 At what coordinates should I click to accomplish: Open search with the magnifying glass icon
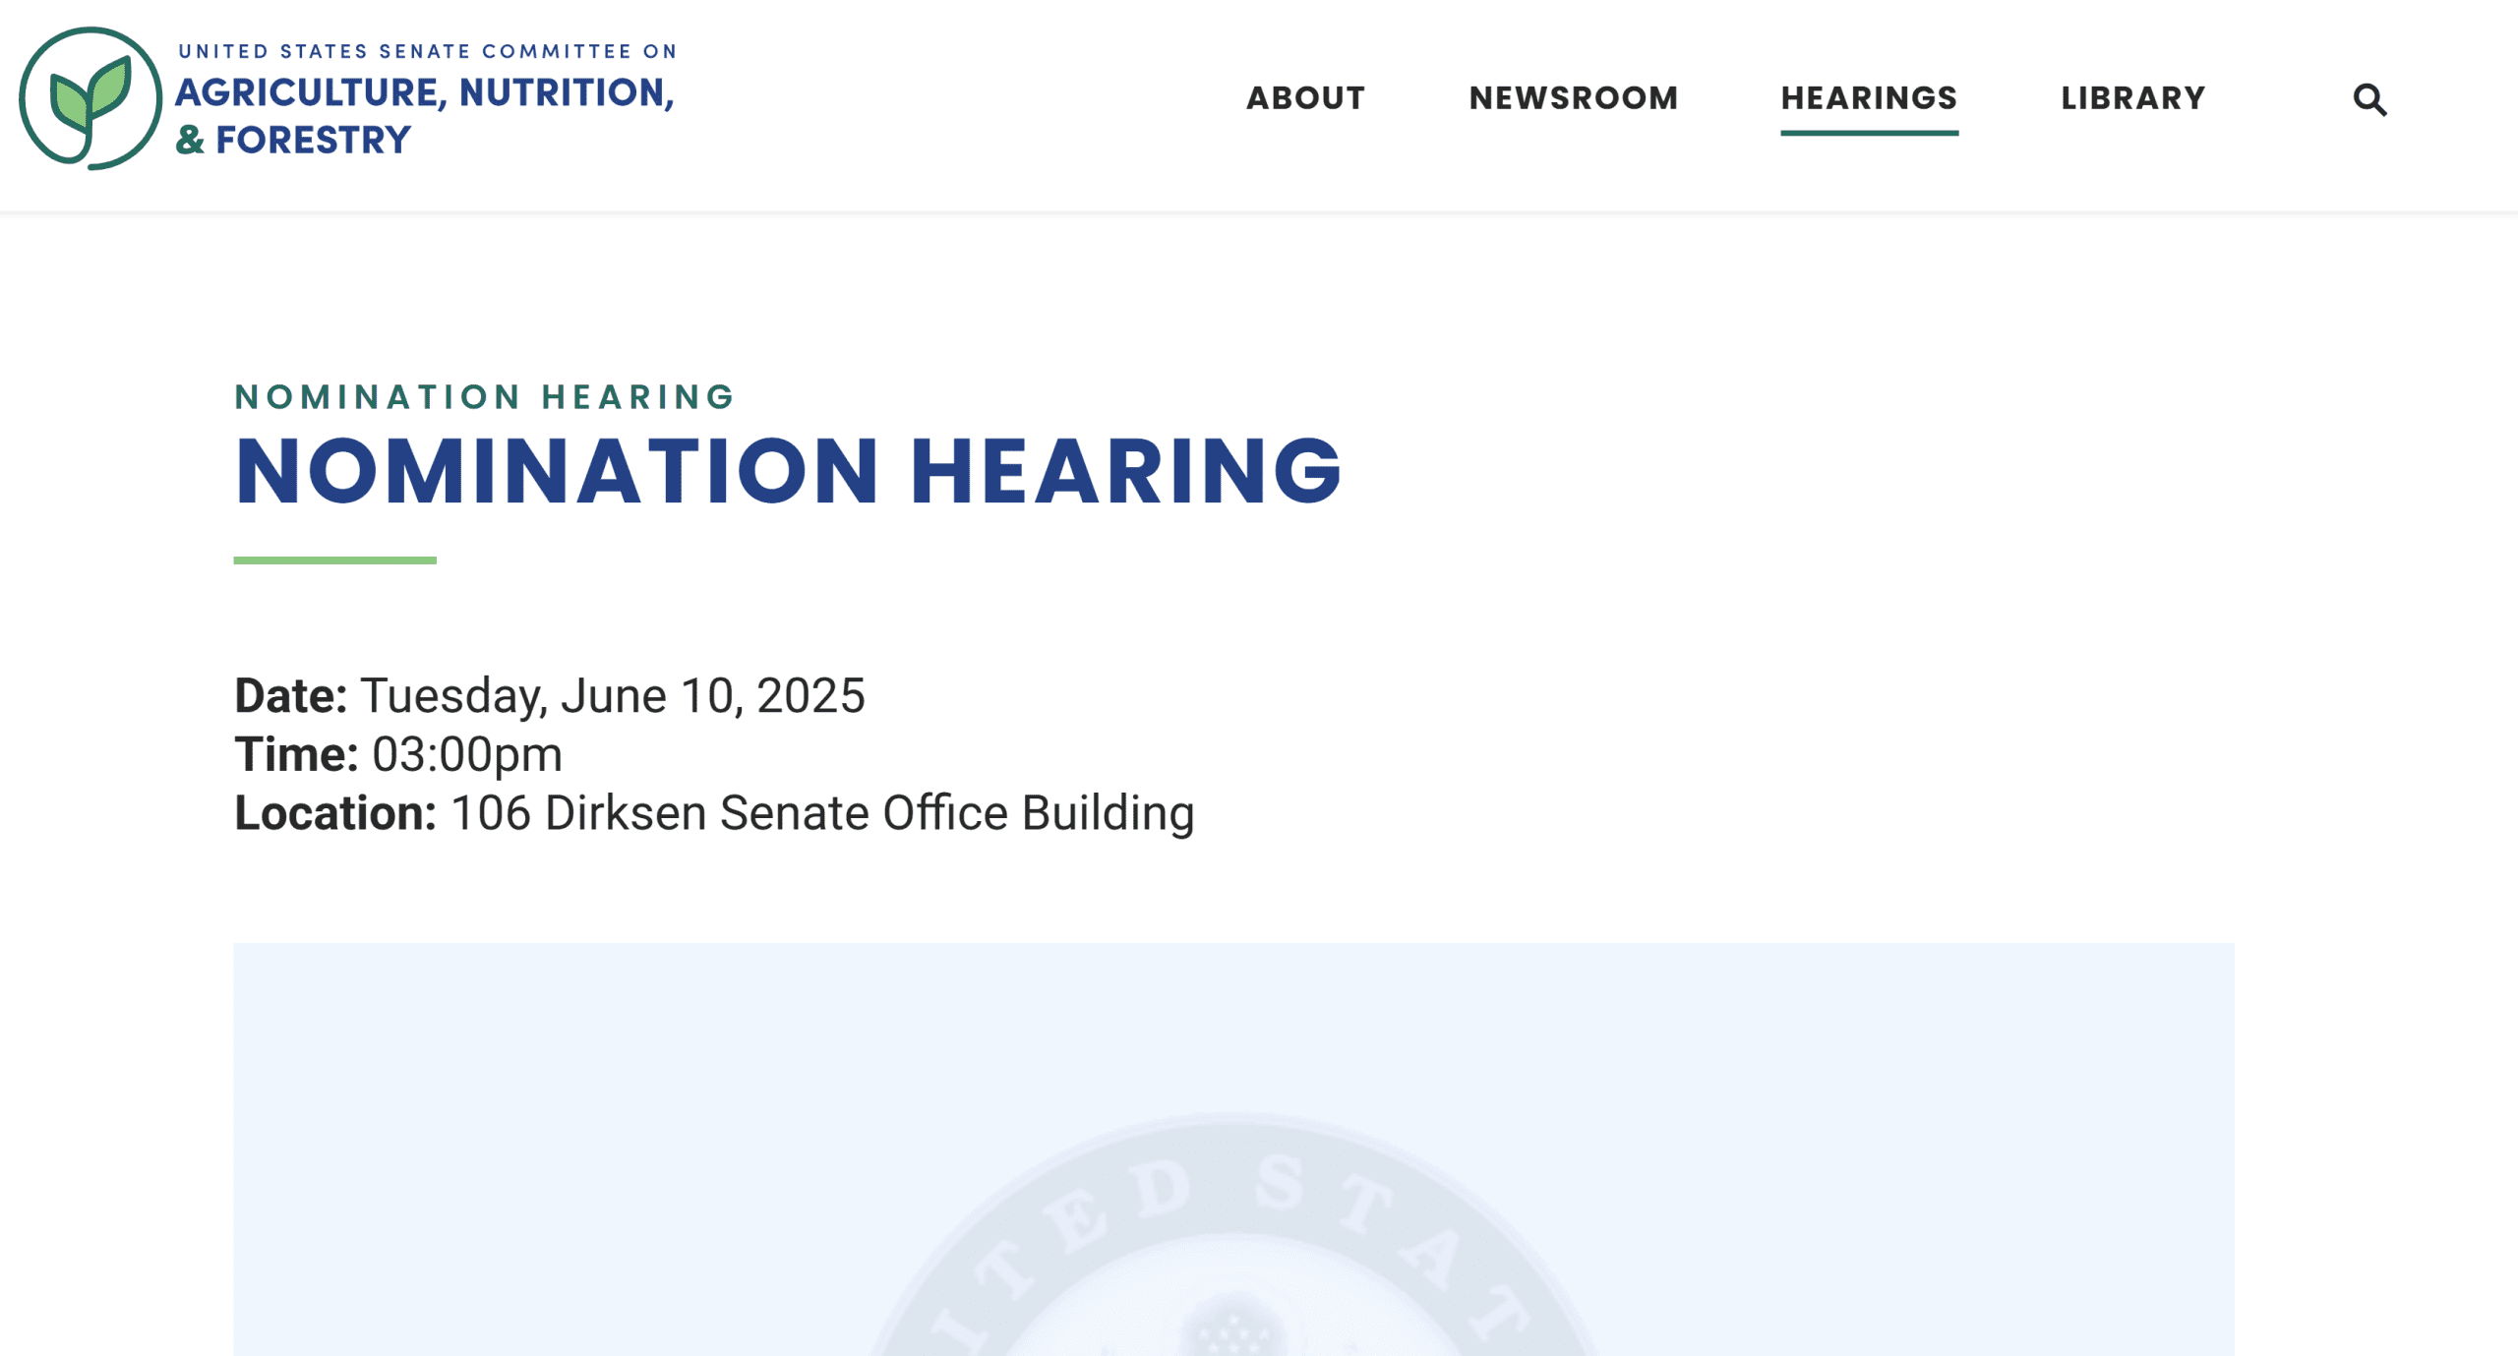pos(2369,99)
